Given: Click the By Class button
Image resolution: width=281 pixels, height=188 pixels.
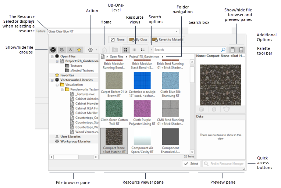Looking at the screenshot, I should point(138,39).
